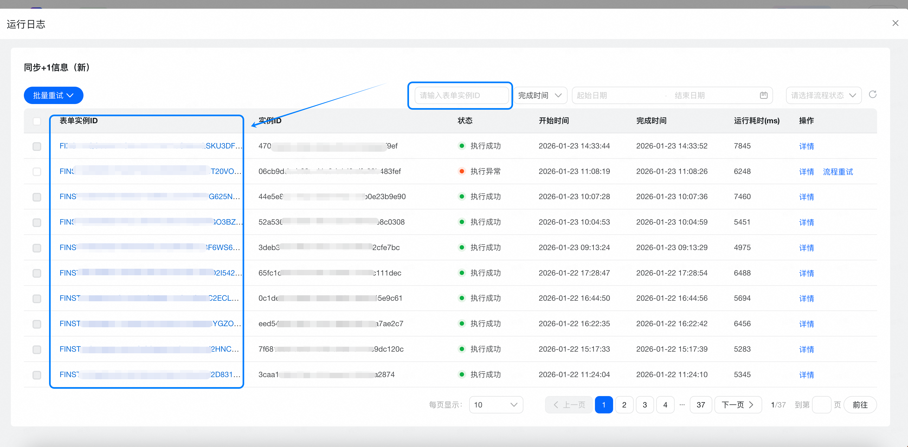Open the calendar icon in date range

click(x=764, y=95)
